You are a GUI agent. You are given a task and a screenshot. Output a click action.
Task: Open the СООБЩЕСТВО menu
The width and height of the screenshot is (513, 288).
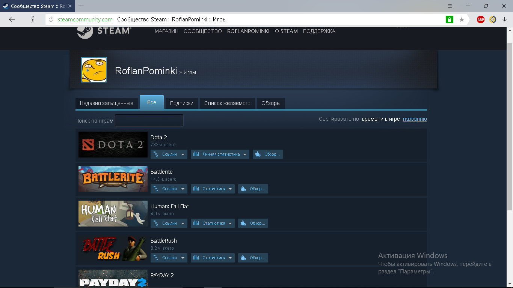pos(203,31)
